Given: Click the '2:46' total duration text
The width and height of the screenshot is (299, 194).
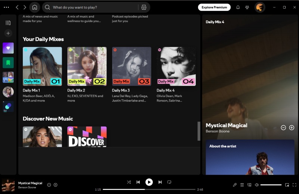Looking at the screenshot, I should coord(200,190).
